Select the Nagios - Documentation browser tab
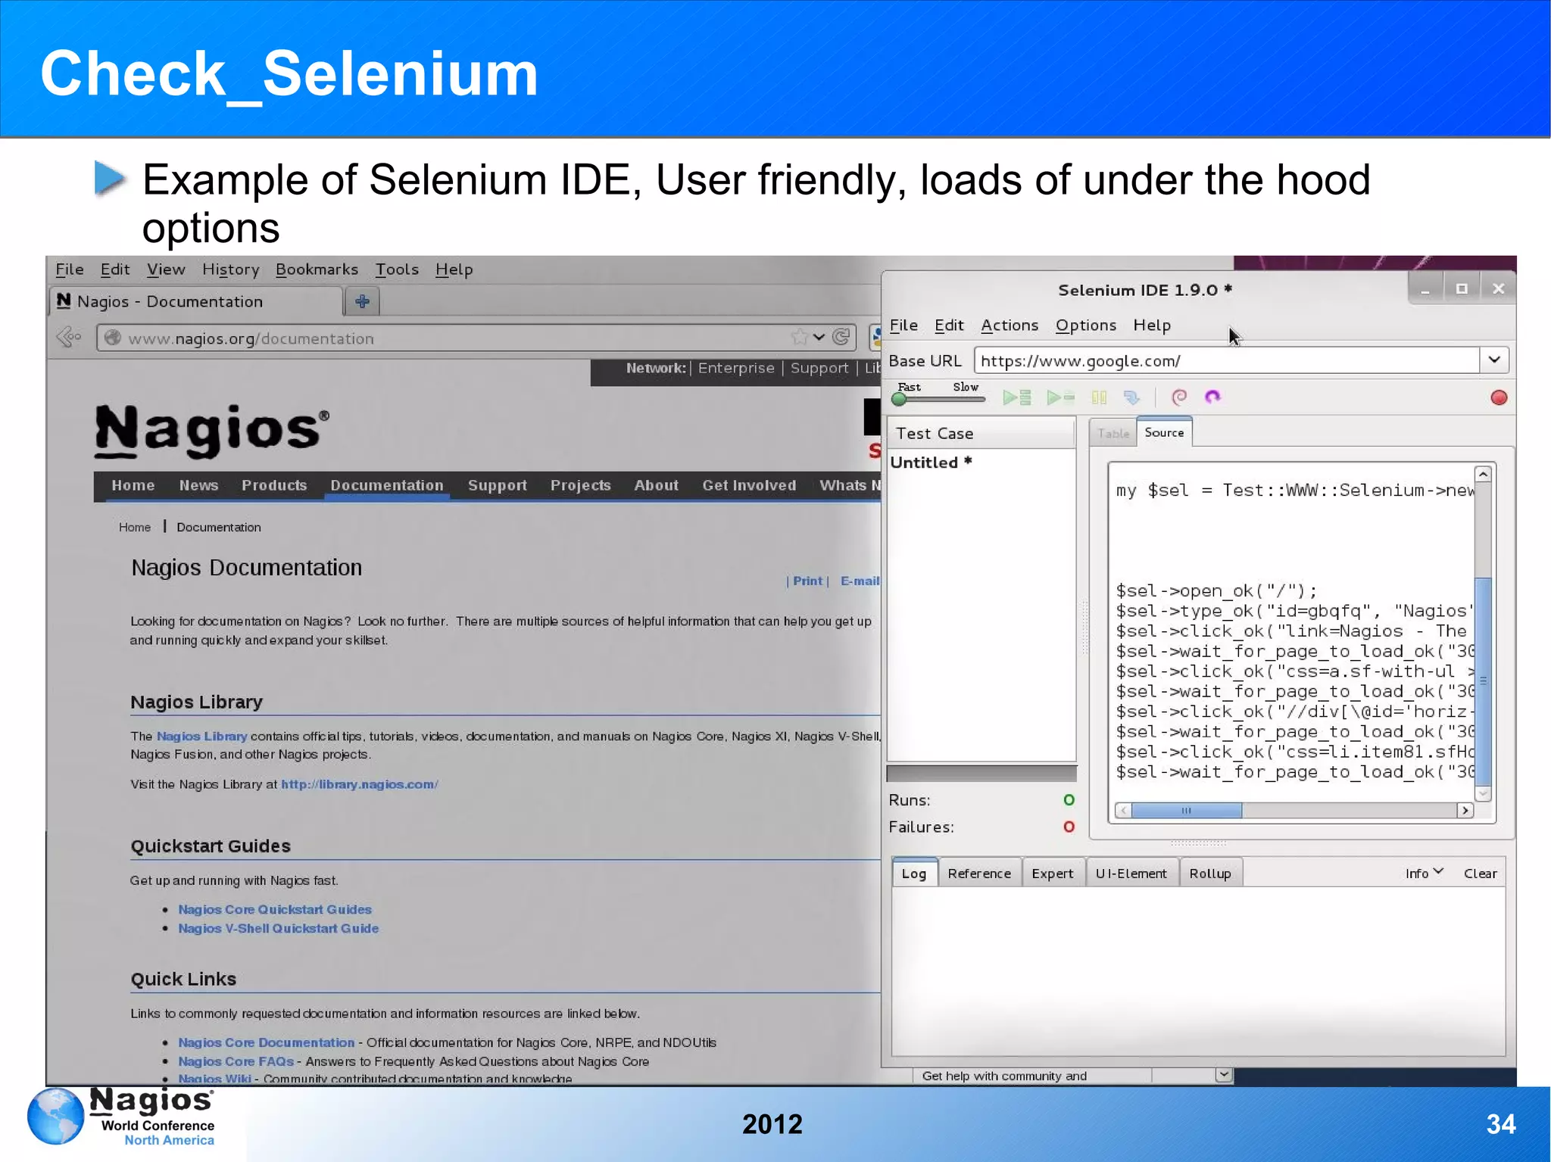The height and width of the screenshot is (1162, 1551). [195, 301]
